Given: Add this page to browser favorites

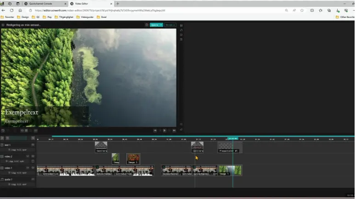Looking at the screenshot, I should point(302,10).
